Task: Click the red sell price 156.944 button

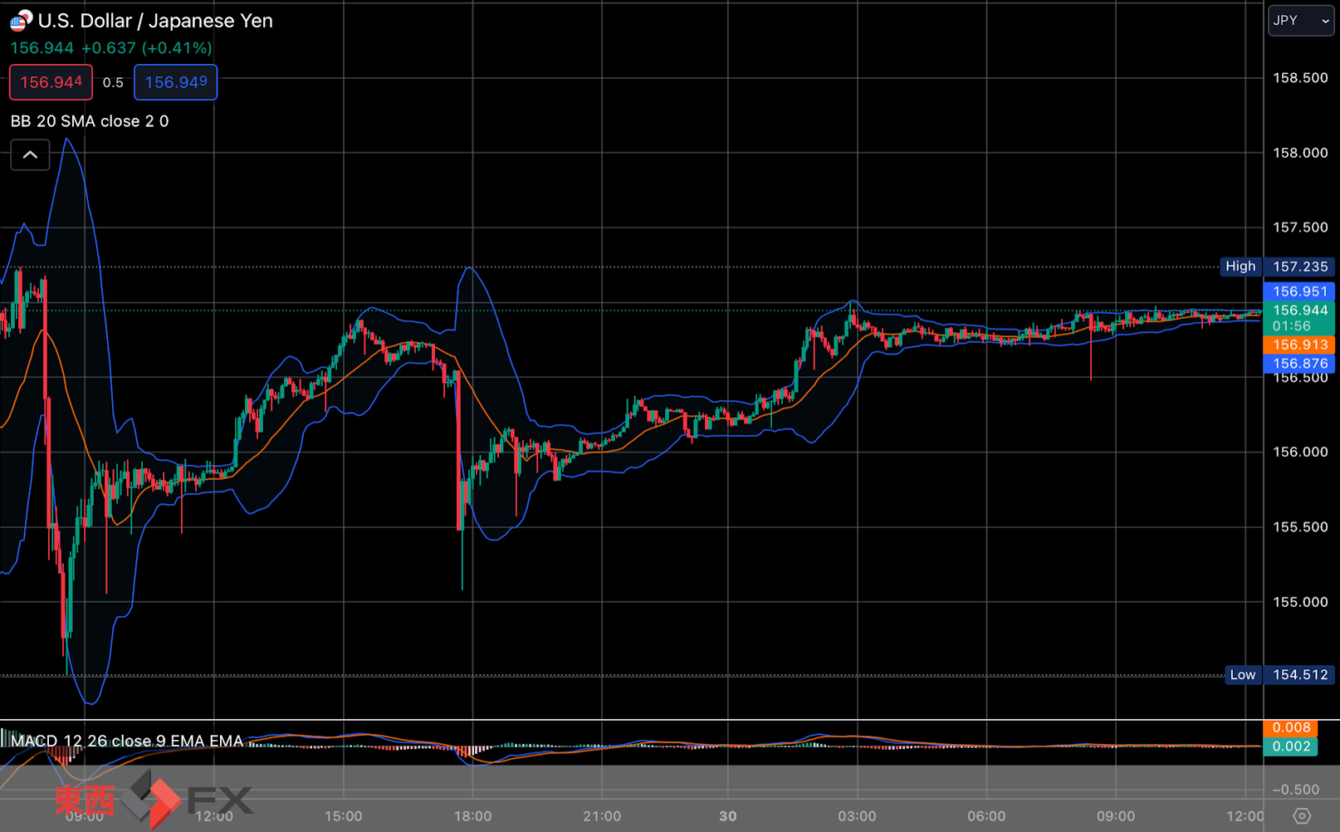Action: [x=51, y=82]
